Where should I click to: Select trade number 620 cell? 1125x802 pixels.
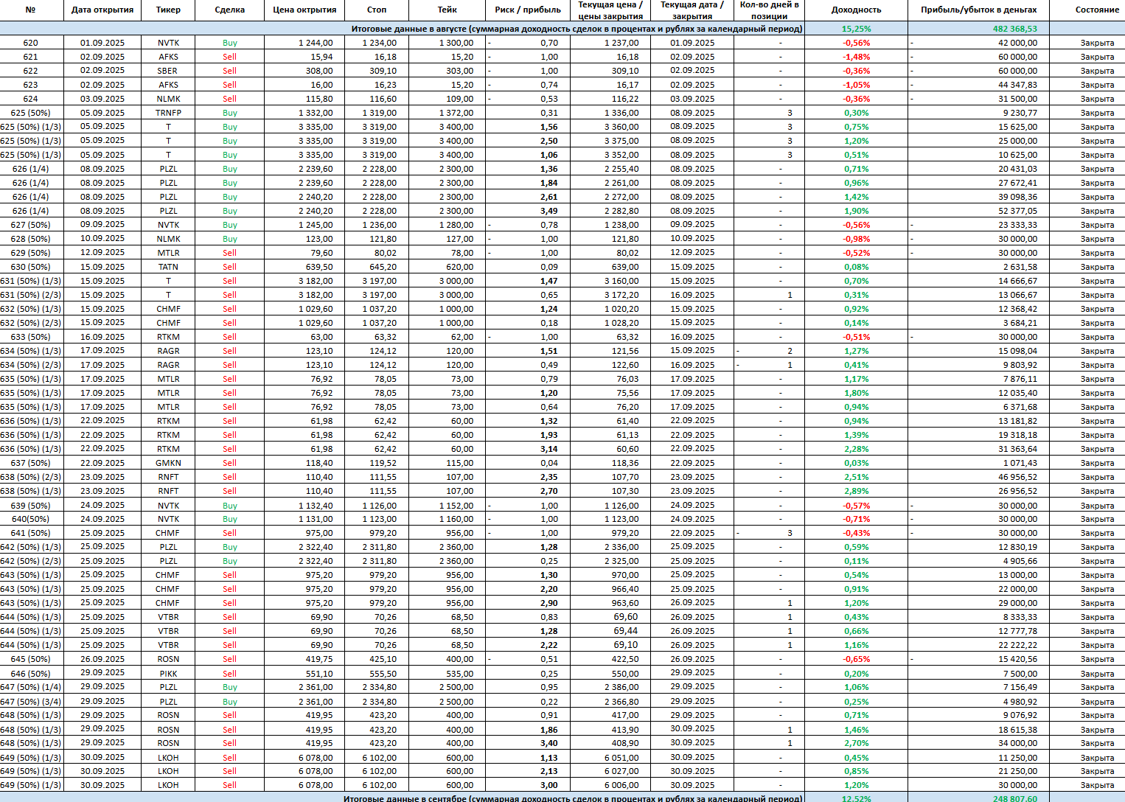click(31, 43)
